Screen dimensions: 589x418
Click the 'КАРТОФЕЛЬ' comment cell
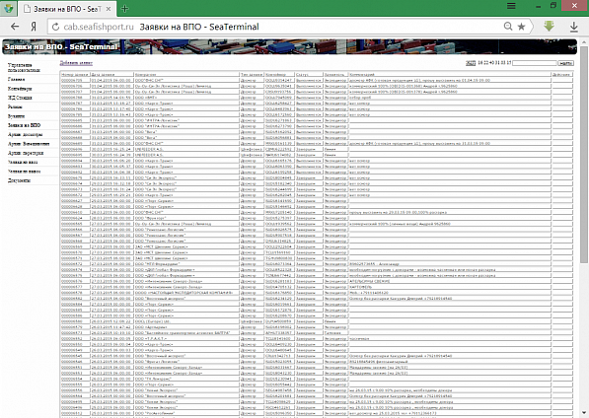tap(450, 287)
